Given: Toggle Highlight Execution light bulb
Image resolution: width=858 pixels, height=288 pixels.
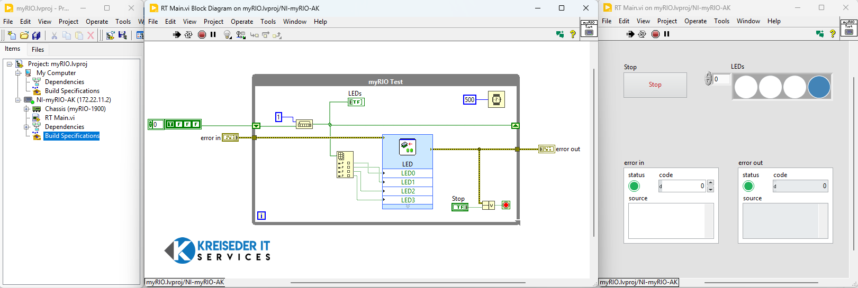Looking at the screenshot, I should coord(227,34).
